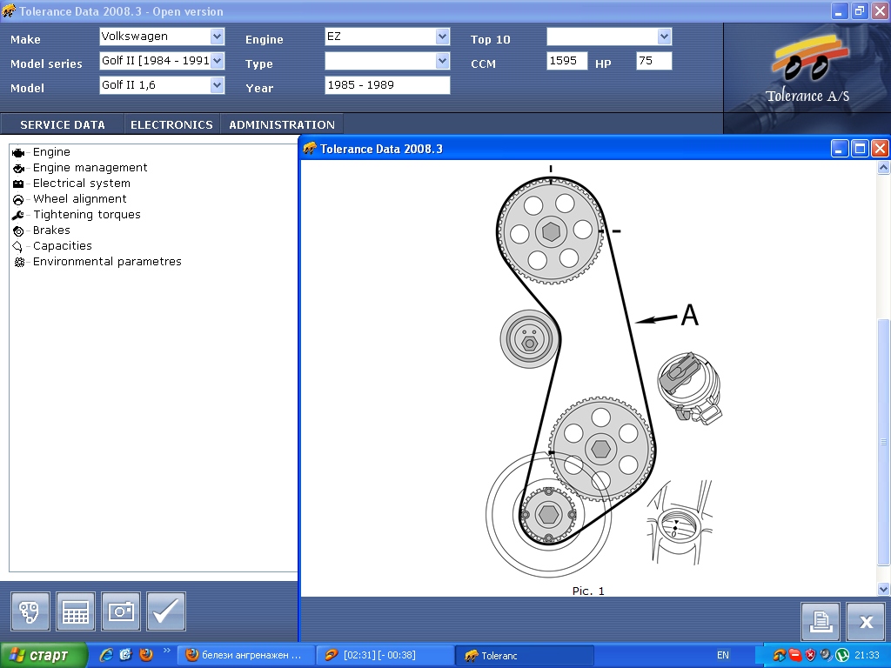
Task: Expand the empty Type dropdown
Action: (x=442, y=61)
